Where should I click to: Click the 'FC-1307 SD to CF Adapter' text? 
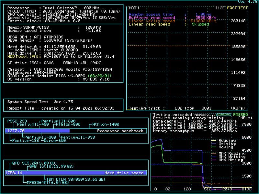point(73,57)
